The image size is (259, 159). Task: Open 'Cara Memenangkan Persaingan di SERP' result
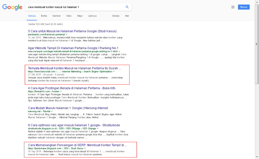[77, 145]
